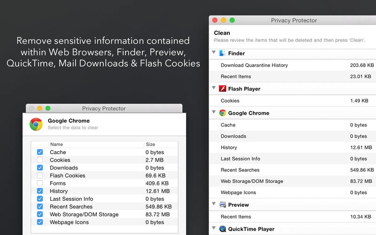Image resolution: width=376 pixels, height=235 pixels.
Task: Collapse the Flash Player section triangle
Action: pos(214,88)
